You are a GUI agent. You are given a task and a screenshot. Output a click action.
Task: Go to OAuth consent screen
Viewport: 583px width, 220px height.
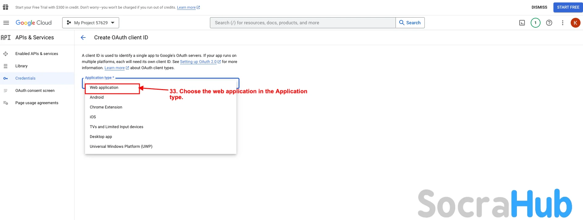[35, 91]
